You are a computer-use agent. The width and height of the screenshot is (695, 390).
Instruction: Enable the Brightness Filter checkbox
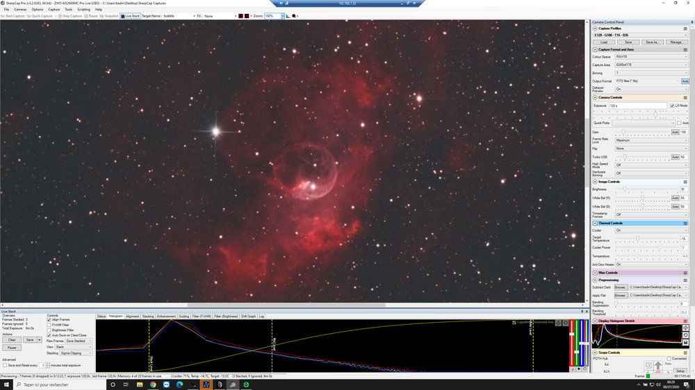[x=49, y=330]
